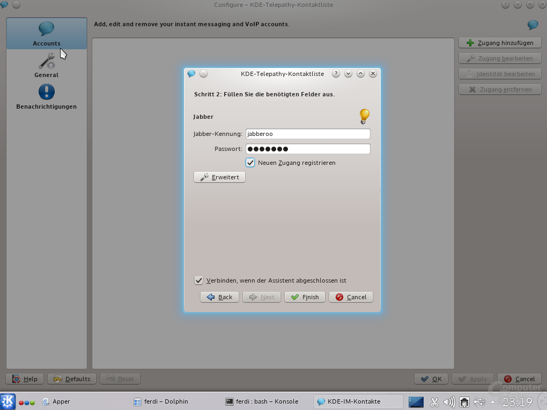This screenshot has height=410, width=547.
Task: Select KDE-IM-Kontakte taskbar entry
Action: 358,401
